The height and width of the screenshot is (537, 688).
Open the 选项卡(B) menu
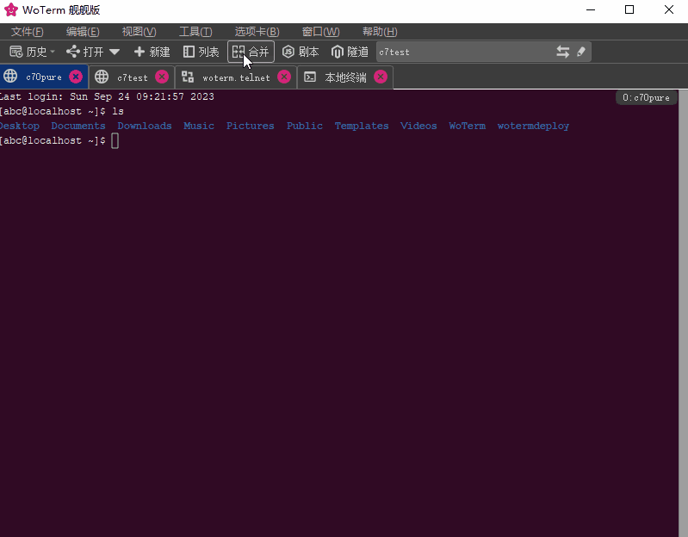click(x=257, y=32)
